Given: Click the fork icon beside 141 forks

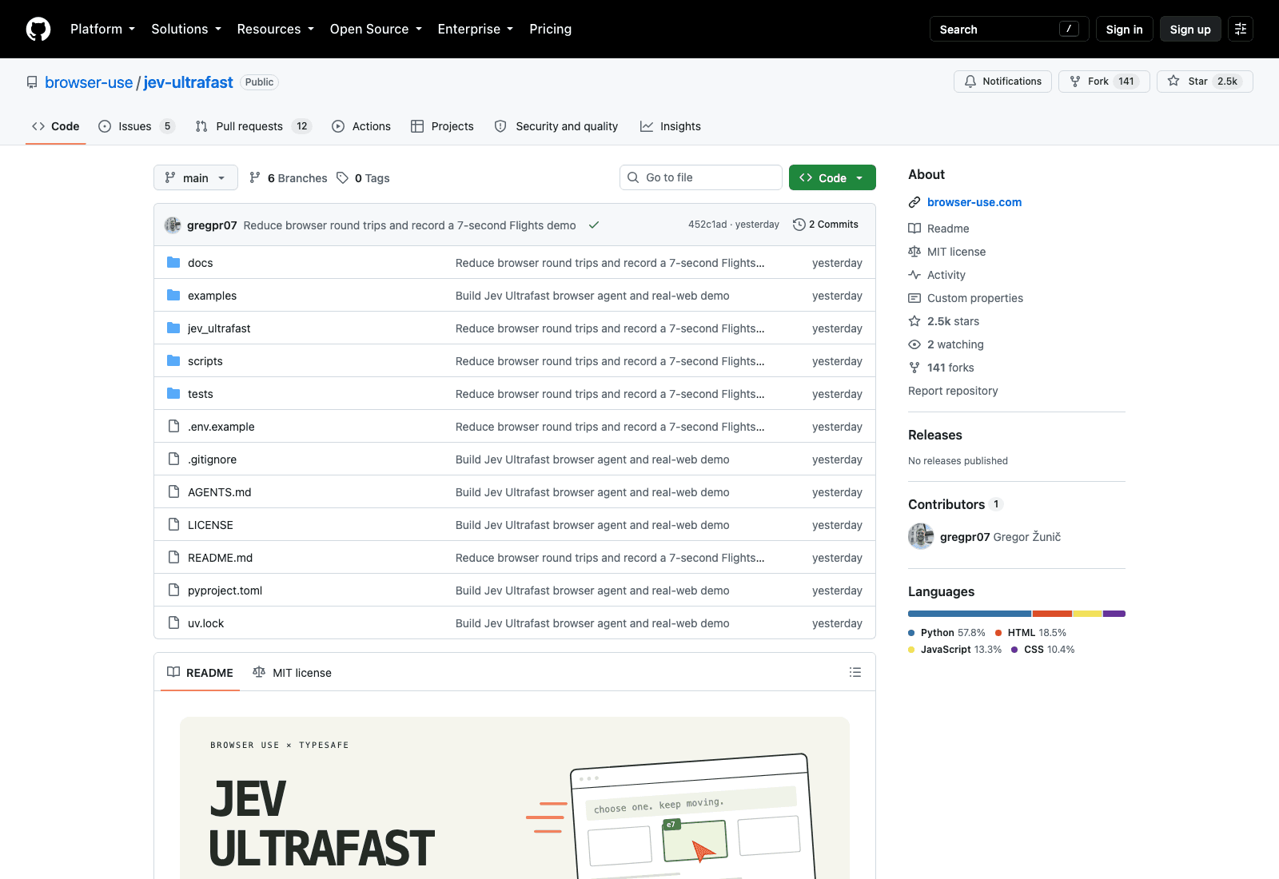Looking at the screenshot, I should (914, 368).
